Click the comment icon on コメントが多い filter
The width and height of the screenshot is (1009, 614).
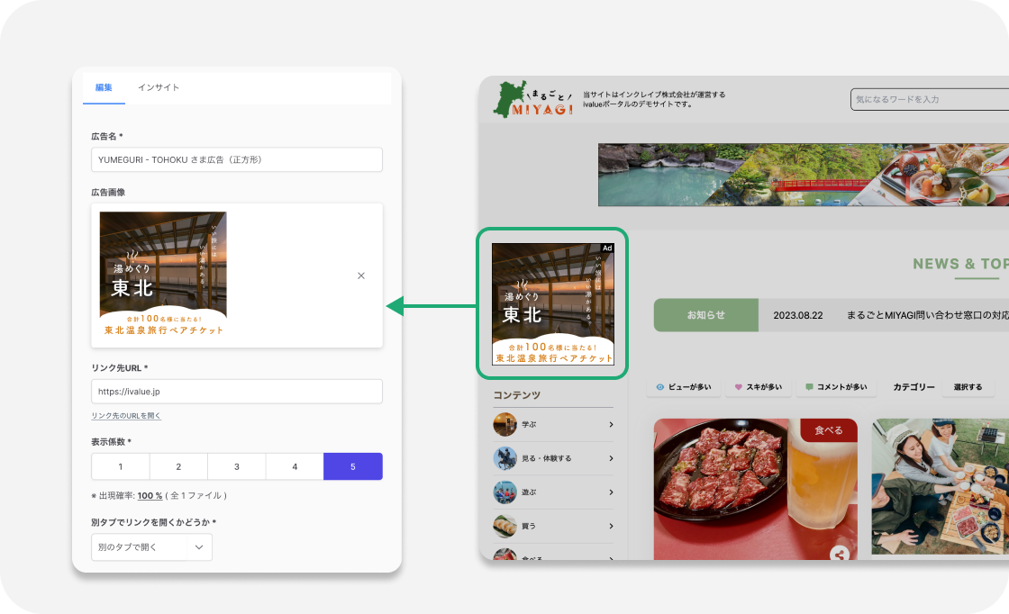tap(810, 387)
